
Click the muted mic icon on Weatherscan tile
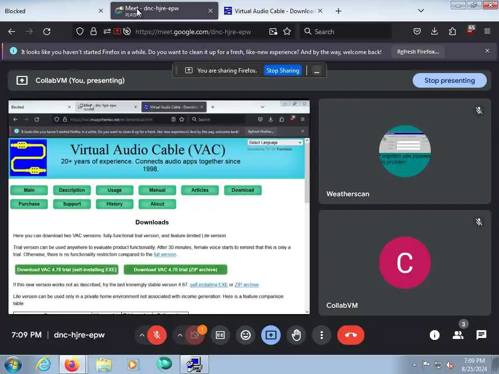coord(479,111)
